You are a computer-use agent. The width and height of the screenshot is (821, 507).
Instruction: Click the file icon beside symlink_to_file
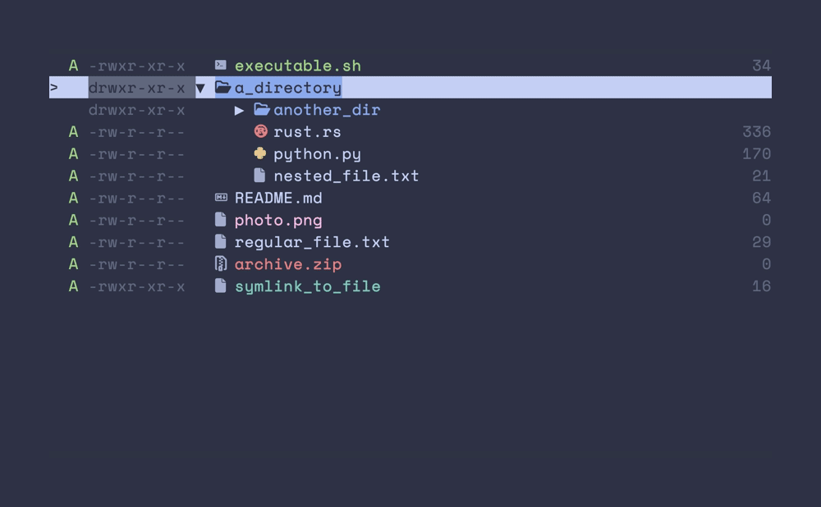point(219,285)
